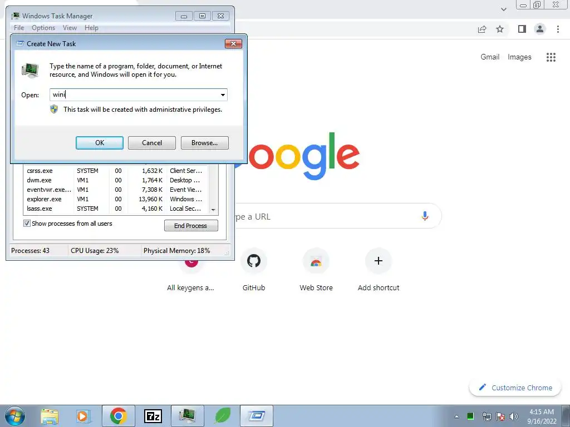The height and width of the screenshot is (427, 570).
Task: Click Processes: 43 status bar entry
Action: 30,251
